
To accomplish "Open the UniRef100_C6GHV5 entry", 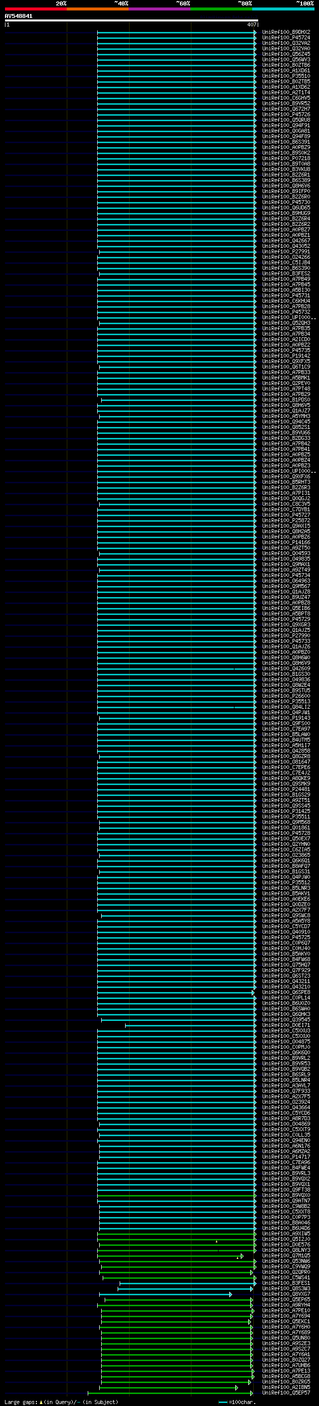I will (x=286, y=98).
